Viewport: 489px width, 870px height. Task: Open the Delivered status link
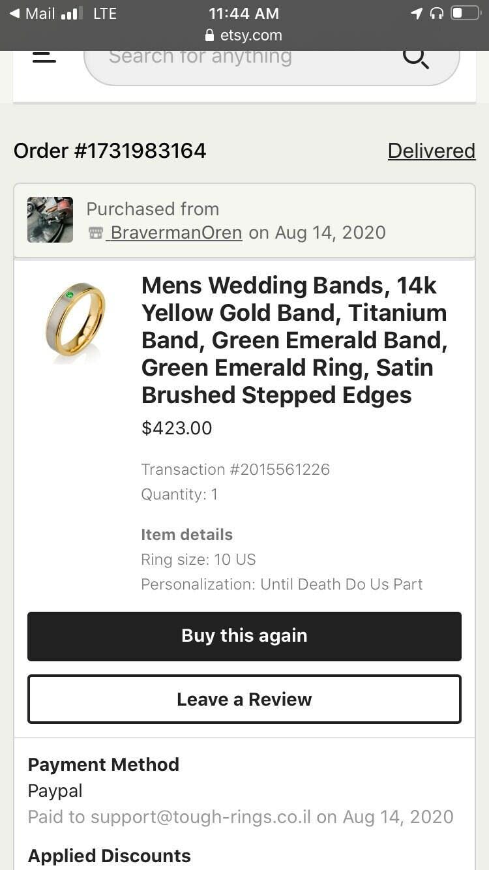coord(431,151)
